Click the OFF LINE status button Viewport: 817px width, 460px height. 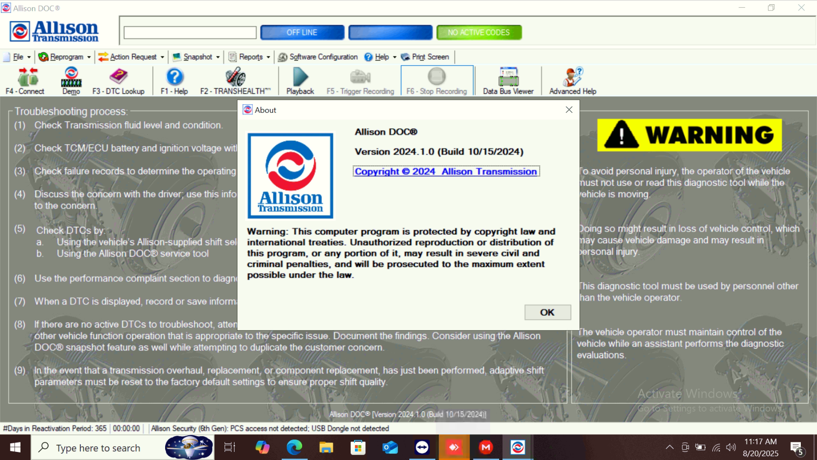[302, 32]
